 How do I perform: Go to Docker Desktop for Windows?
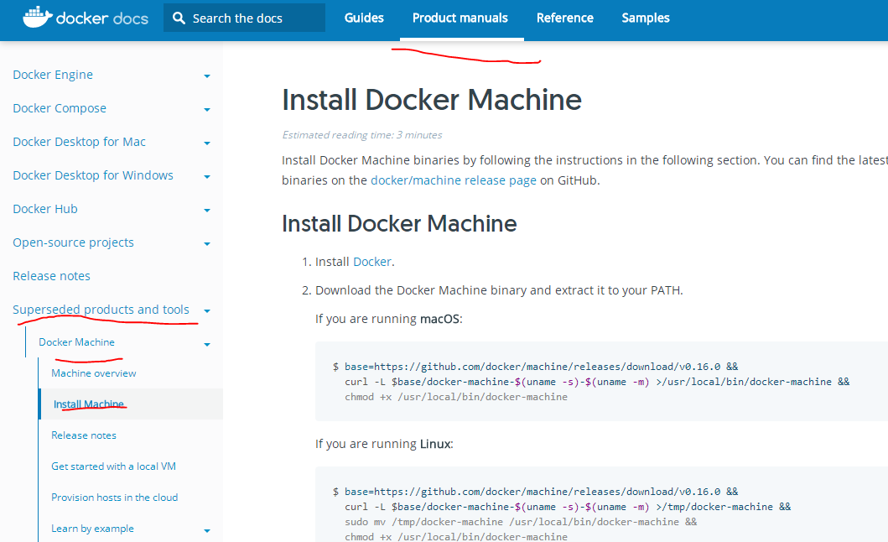(93, 175)
